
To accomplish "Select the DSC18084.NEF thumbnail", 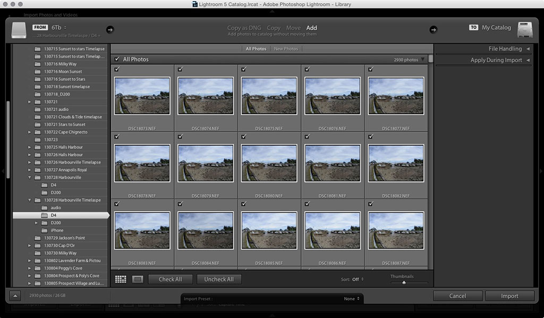I will coord(206,230).
